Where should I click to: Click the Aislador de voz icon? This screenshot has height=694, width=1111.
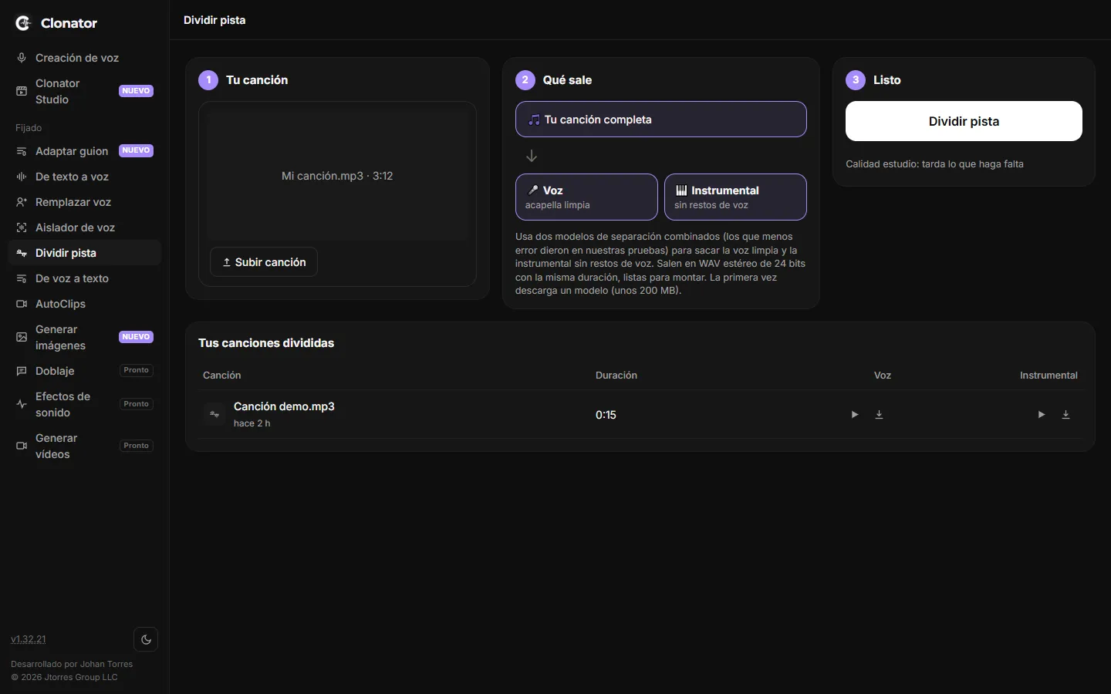(x=22, y=227)
